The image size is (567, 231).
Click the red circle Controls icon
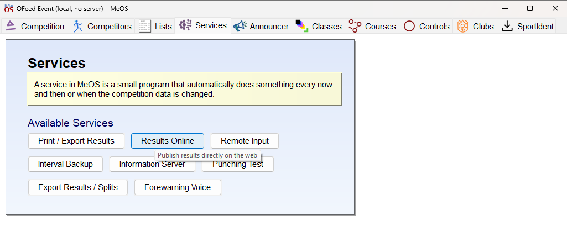tap(409, 26)
